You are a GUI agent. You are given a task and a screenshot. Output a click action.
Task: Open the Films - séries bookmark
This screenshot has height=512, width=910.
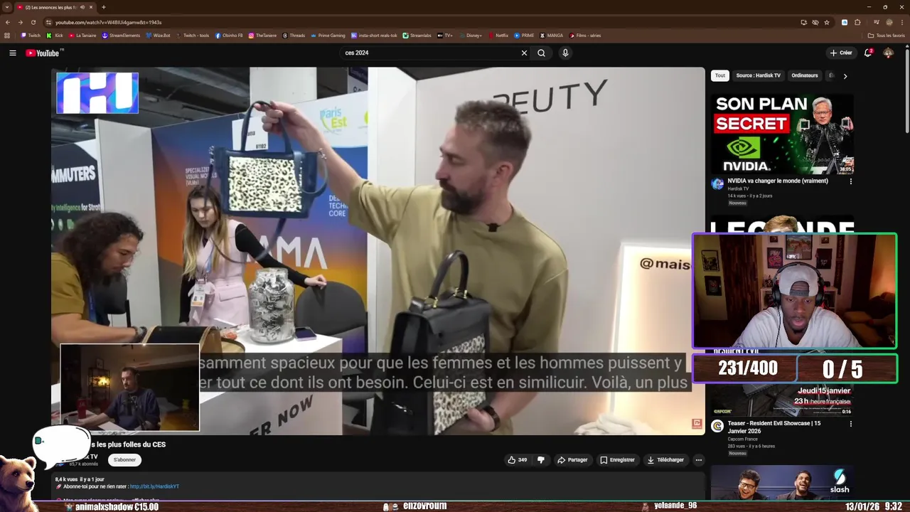(x=584, y=36)
